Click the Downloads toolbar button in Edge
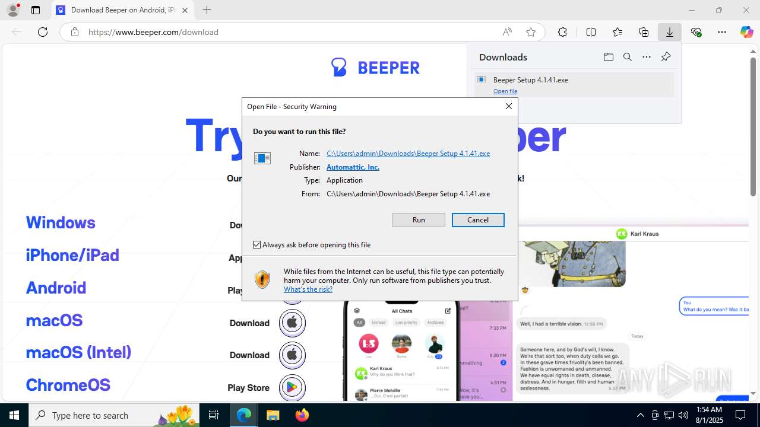 (x=670, y=32)
